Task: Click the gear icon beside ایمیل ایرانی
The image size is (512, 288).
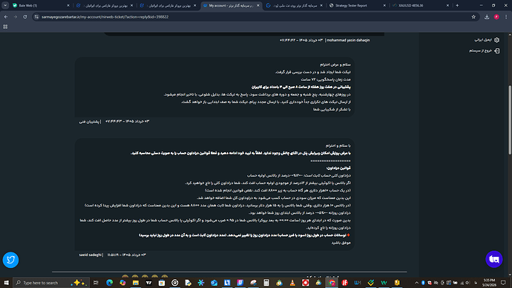Action: (x=496, y=40)
